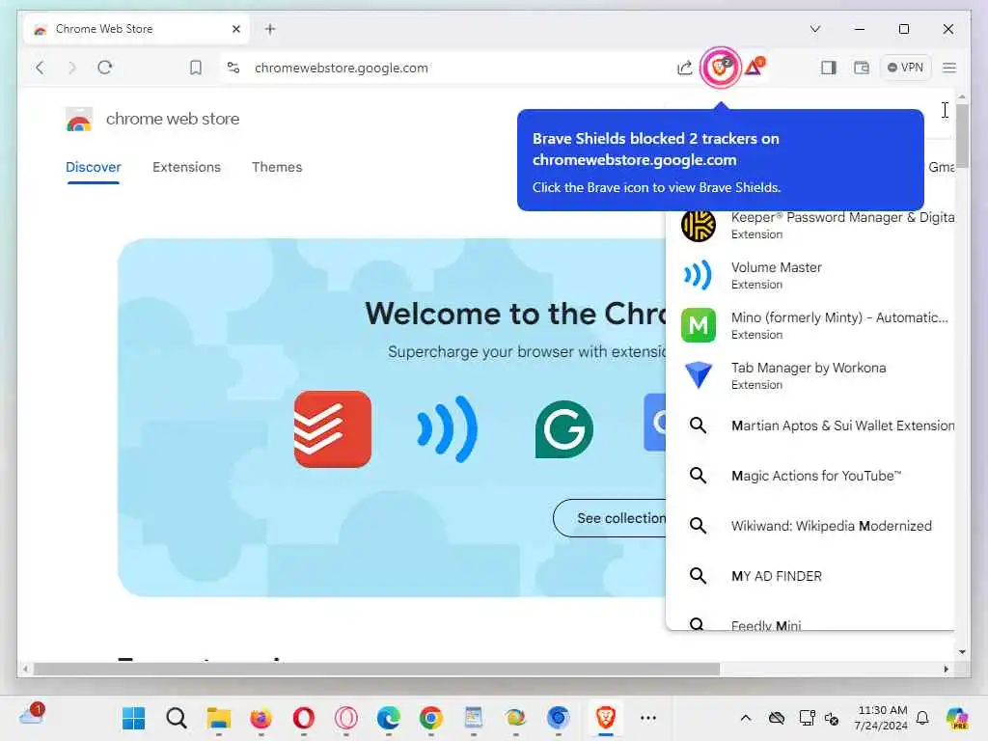Click the See collection button
The image size is (988, 741).
point(610,518)
